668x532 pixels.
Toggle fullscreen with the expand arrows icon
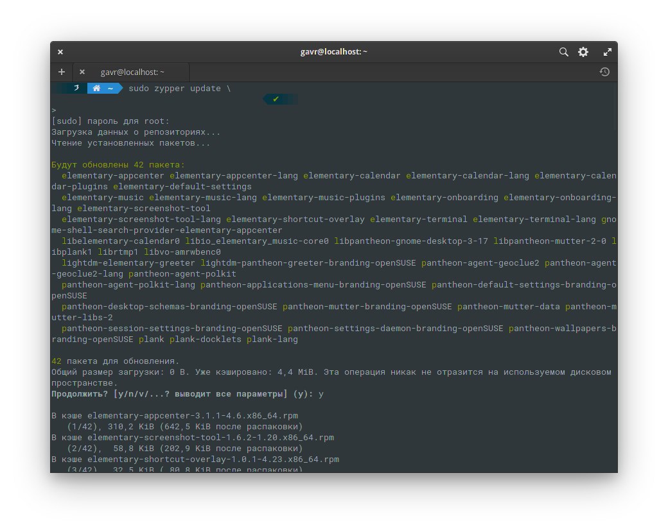pyautogui.click(x=608, y=52)
